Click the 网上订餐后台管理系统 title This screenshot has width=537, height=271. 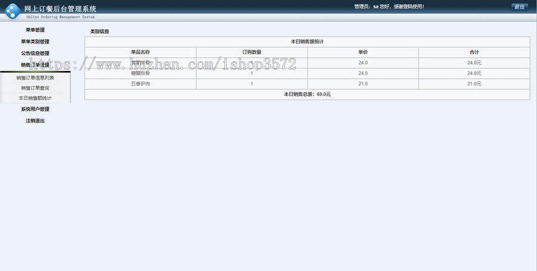pyautogui.click(x=60, y=9)
